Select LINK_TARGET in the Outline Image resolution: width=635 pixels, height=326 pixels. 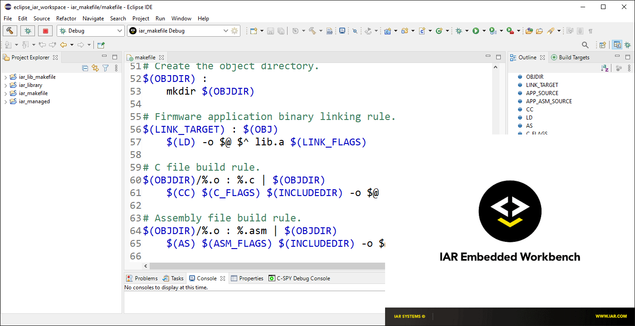(x=542, y=85)
